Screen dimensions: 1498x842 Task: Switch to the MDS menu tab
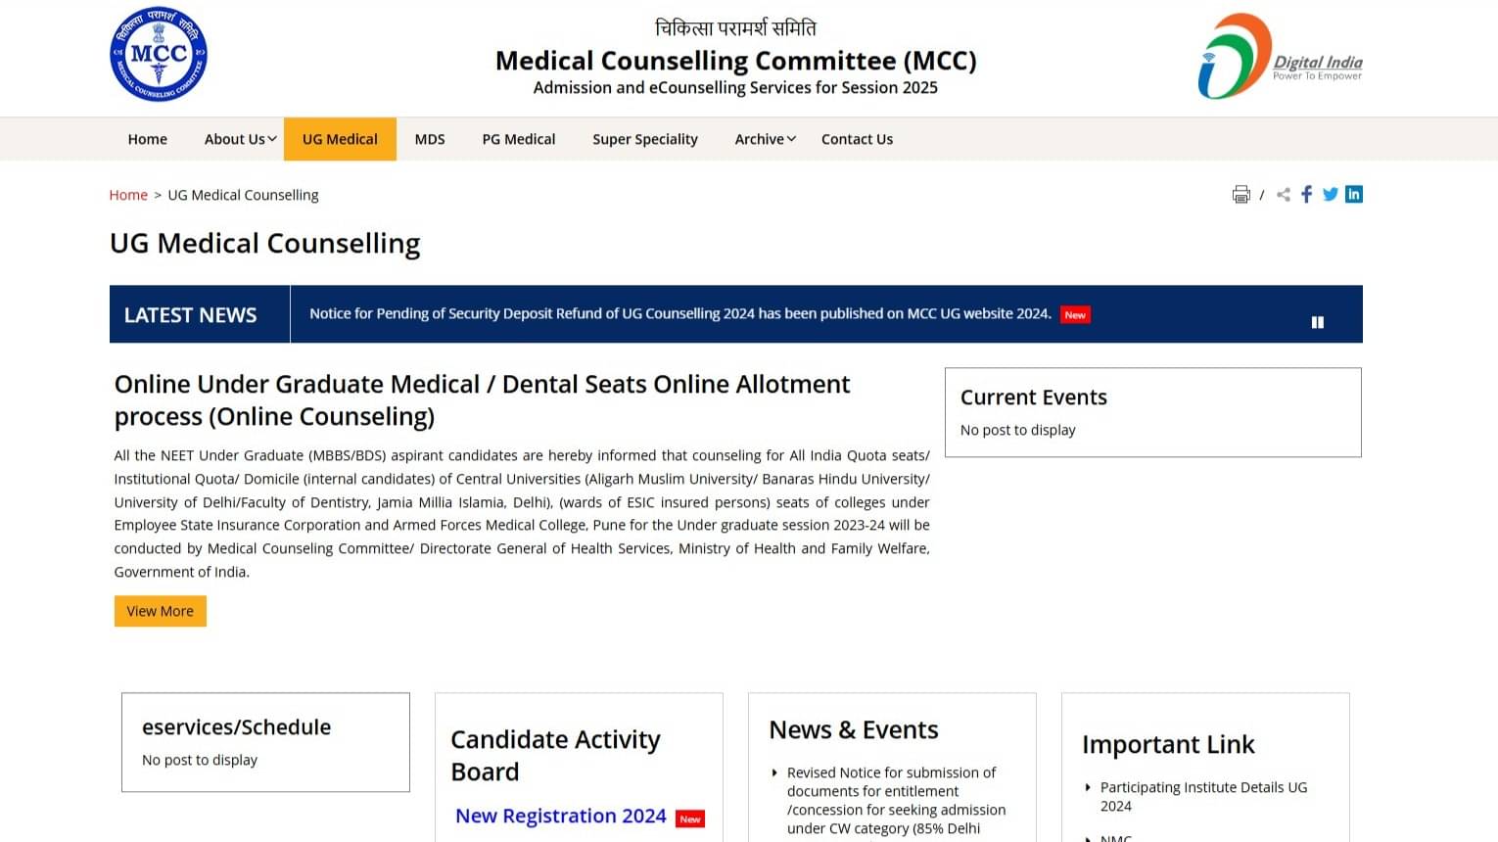point(429,138)
